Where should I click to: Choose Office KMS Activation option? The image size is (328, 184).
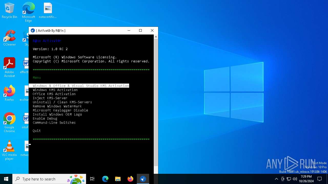(54, 94)
